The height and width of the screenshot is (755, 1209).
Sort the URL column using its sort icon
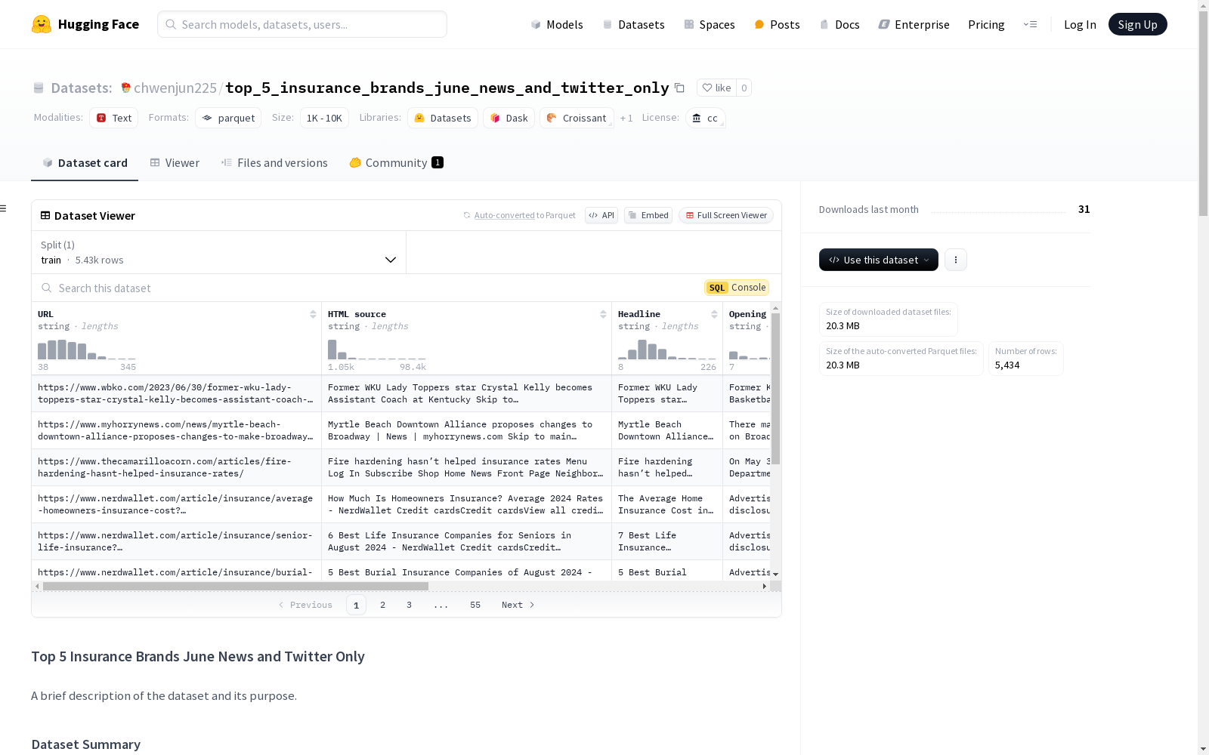pos(313,314)
